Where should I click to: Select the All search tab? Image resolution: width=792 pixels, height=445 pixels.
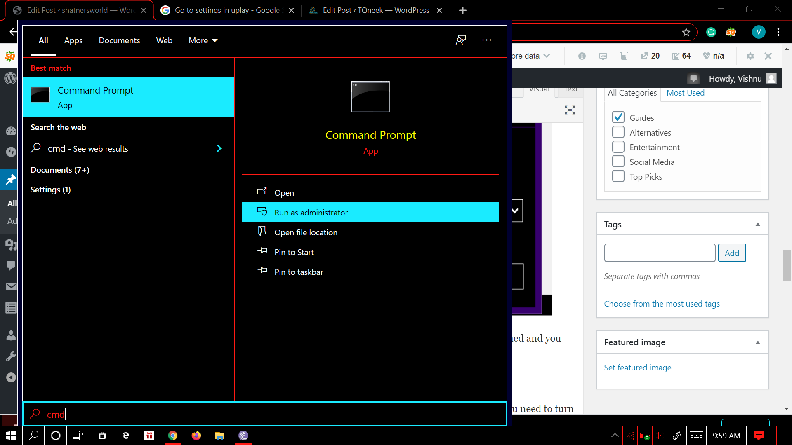click(x=43, y=40)
